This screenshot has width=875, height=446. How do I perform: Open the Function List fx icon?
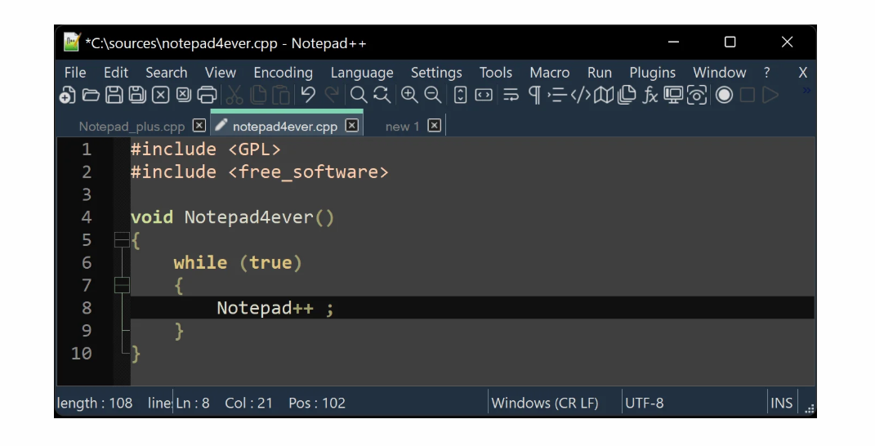[x=650, y=95]
